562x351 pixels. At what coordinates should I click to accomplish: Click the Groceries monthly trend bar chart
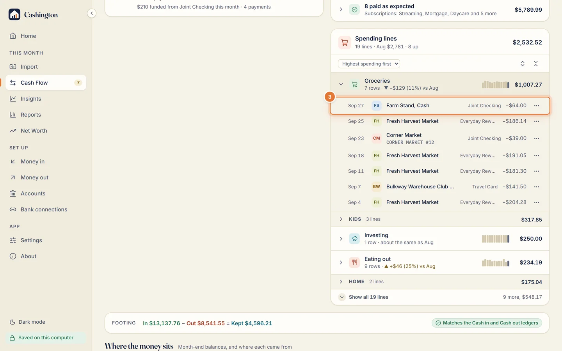pyautogui.click(x=496, y=85)
